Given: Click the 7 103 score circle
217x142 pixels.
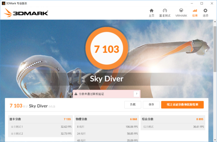Looking at the screenshot, I should 107,49.
